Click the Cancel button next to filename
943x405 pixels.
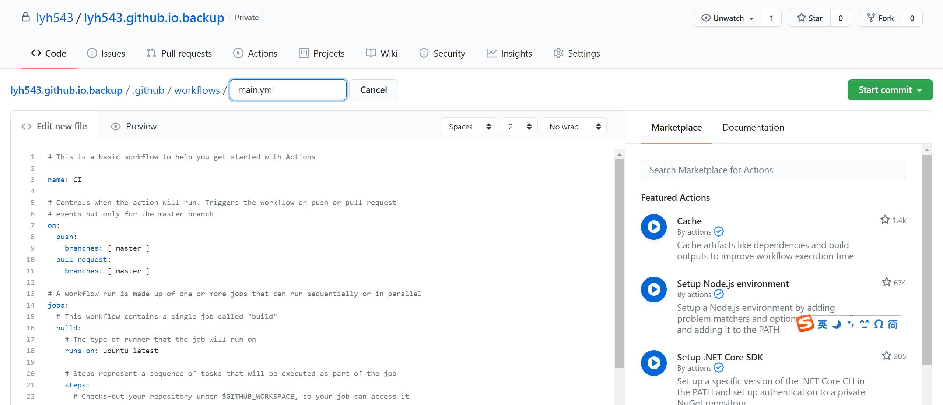(x=374, y=90)
